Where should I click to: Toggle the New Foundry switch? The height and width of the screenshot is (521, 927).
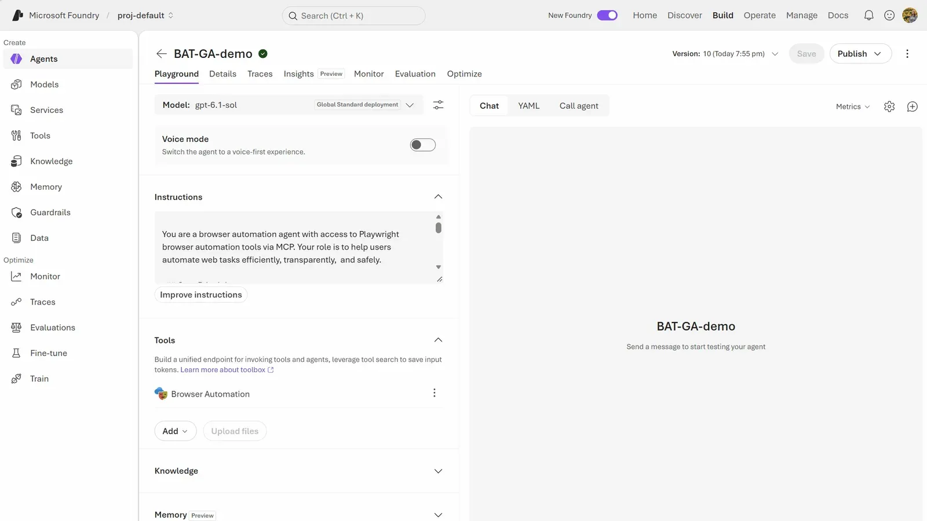(607, 15)
